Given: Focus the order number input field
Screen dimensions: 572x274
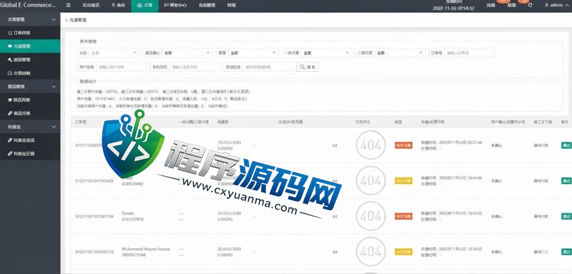Looking at the screenshot, I should (469, 53).
